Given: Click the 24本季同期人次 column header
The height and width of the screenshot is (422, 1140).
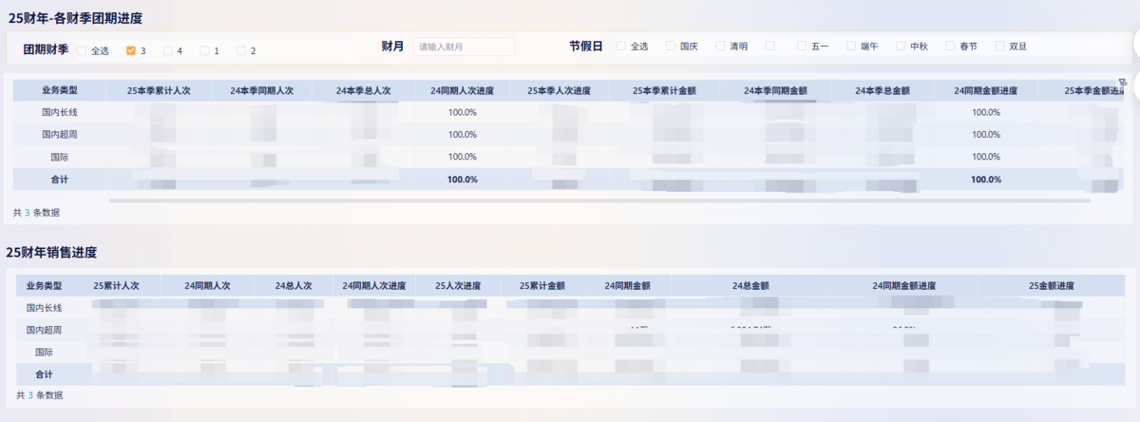Looking at the screenshot, I should point(261,91).
